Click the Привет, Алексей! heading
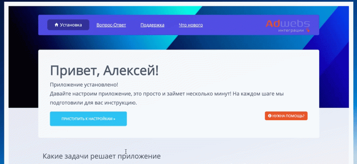This screenshot has width=357, height=164. (x=104, y=70)
